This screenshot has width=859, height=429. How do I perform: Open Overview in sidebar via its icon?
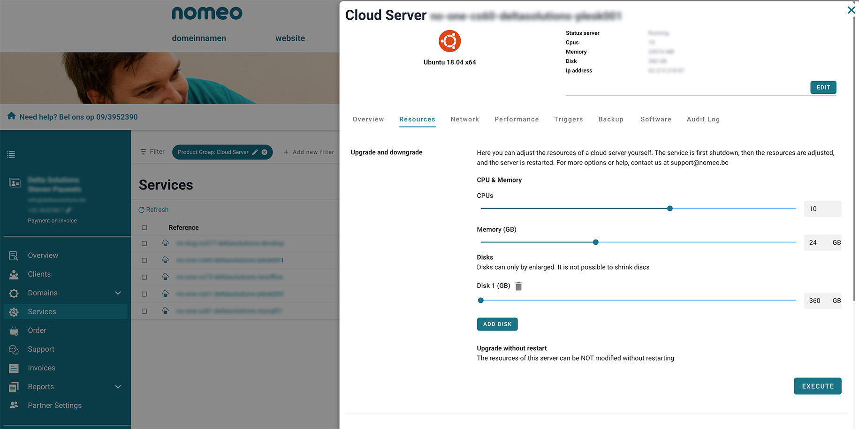tap(14, 256)
